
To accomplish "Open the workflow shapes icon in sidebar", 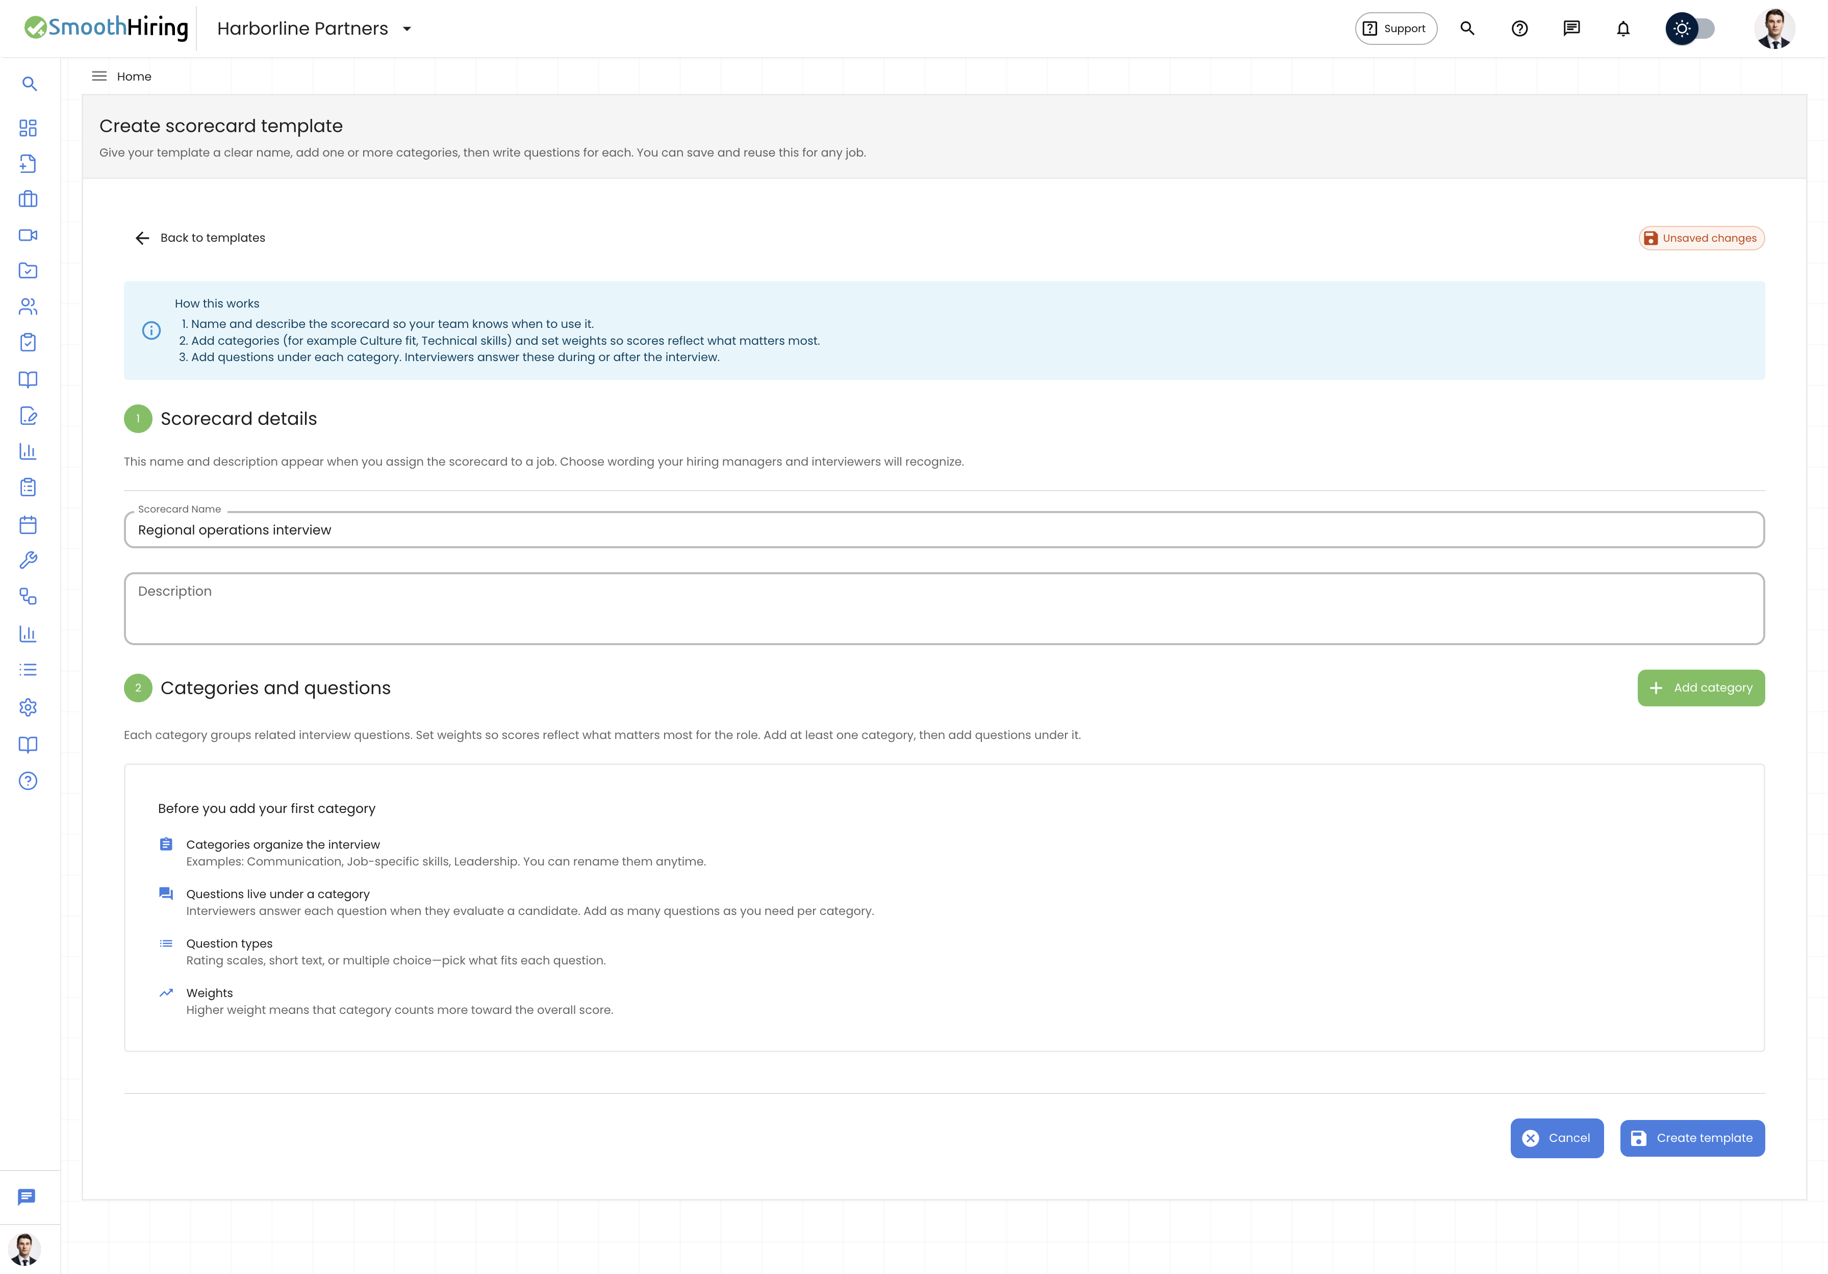I will (x=28, y=596).
